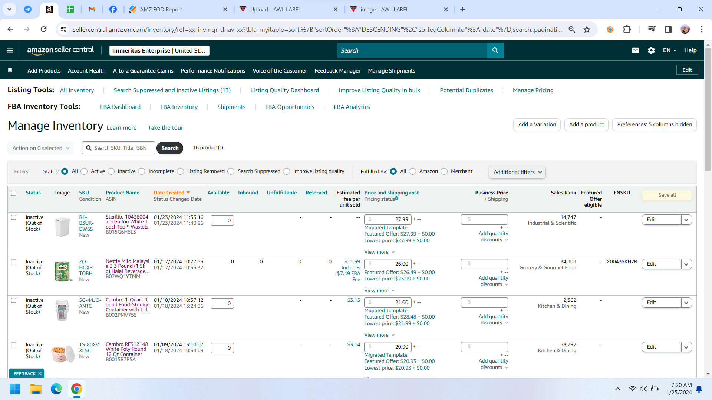Screen dimensions: 712x400
Task: Open the Windows Start menu
Action: [x=15, y=389]
